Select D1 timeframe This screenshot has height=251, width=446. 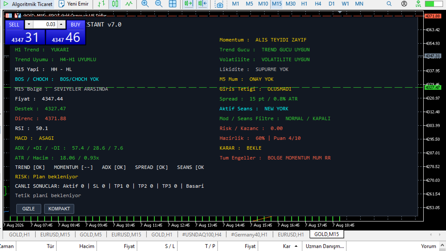pos(331,4)
